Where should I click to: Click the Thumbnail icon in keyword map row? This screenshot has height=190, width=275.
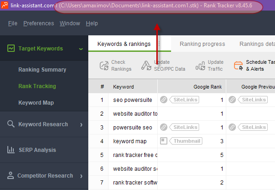pyautogui.click(x=164, y=141)
